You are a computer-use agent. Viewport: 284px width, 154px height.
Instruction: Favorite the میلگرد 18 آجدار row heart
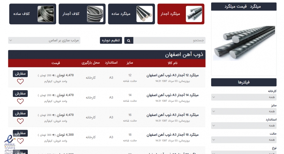pyautogui.click(x=20, y=141)
